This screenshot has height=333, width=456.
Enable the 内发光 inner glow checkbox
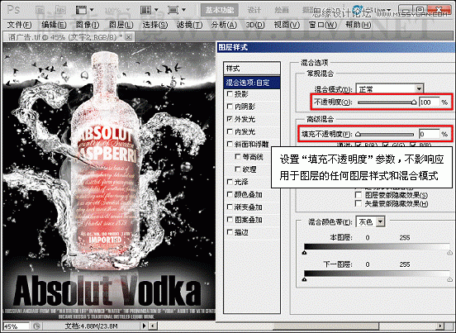click(230, 131)
